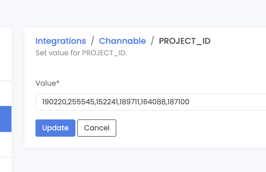Image resolution: width=266 pixels, height=172 pixels.
Task: Focus the Value input field
Action: (x=218, y=102)
